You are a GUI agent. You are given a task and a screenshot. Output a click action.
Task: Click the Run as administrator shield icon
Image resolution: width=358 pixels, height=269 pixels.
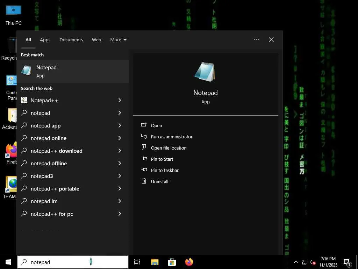(144, 136)
